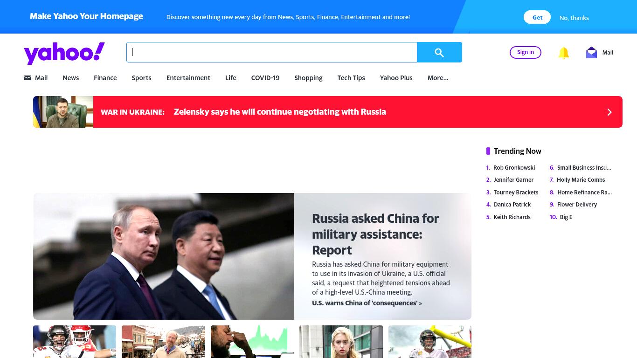
Task: Open the News section
Action: pos(71,78)
